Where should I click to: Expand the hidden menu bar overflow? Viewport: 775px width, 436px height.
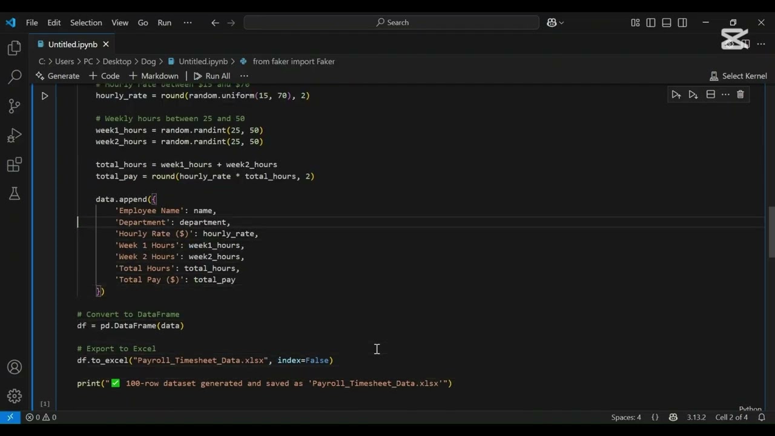coord(188,22)
